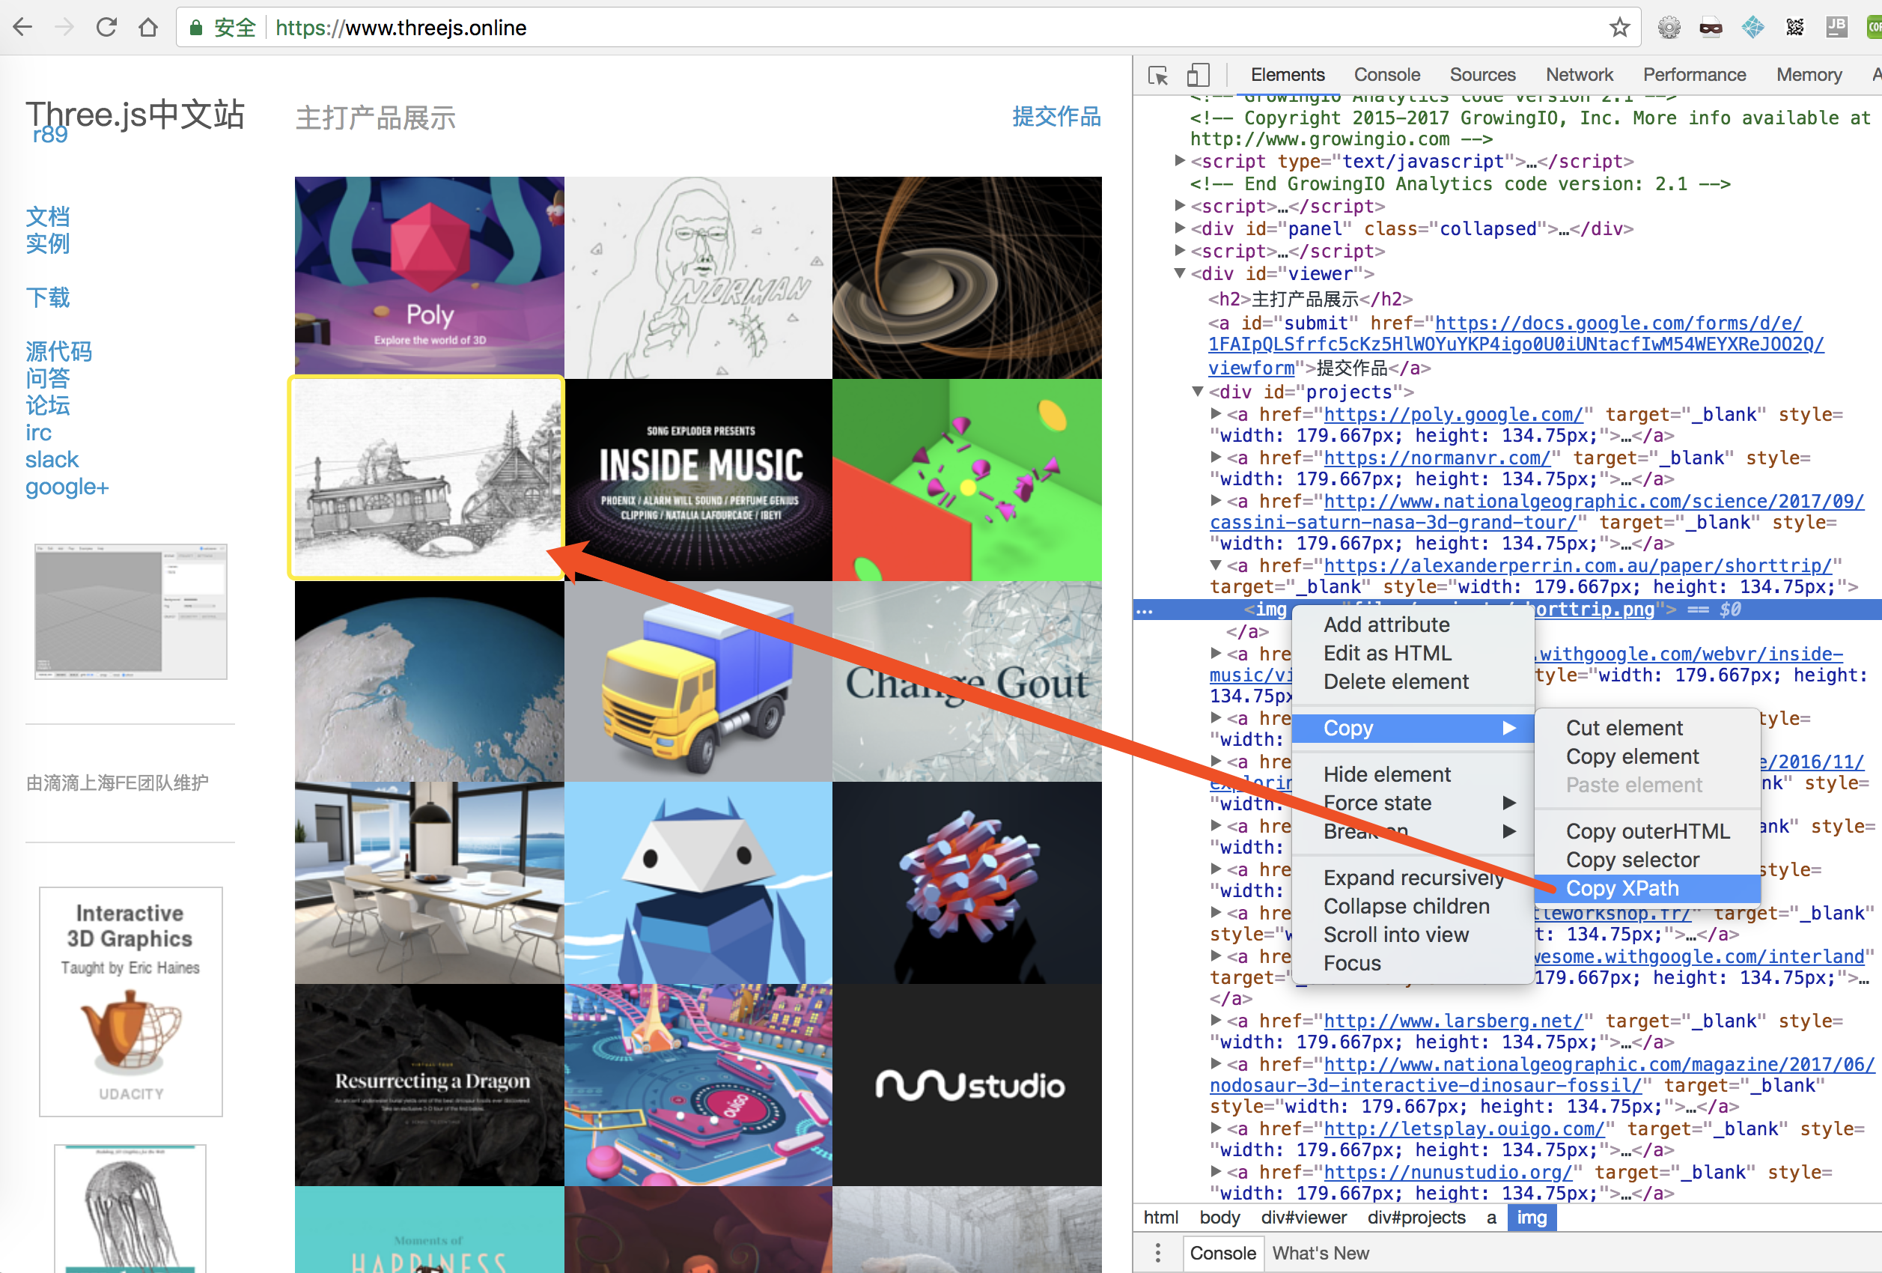Viewport: 1882px width, 1273px height.
Task: Click the gear extension icon in toolbar
Action: [x=1669, y=28]
